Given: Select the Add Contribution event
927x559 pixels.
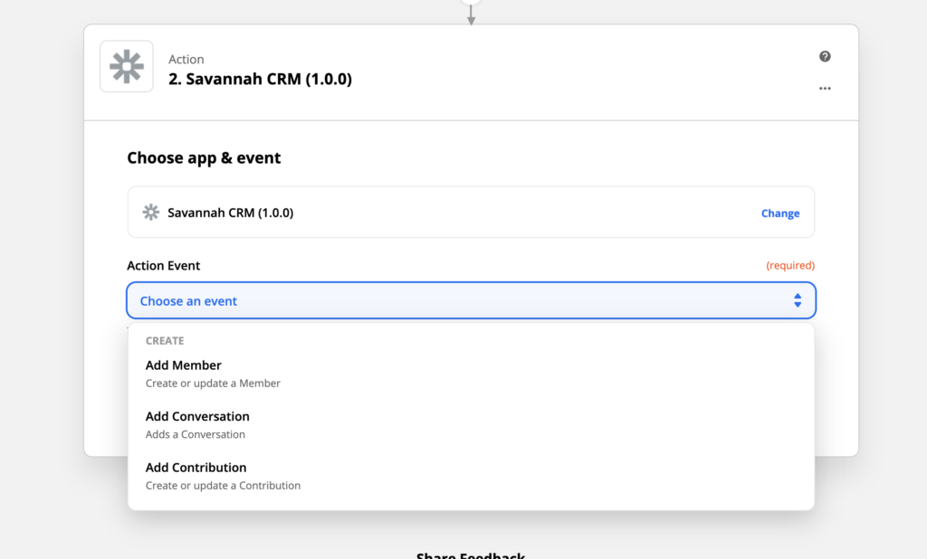Looking at the screenshot, I should [x=471, y=477].
